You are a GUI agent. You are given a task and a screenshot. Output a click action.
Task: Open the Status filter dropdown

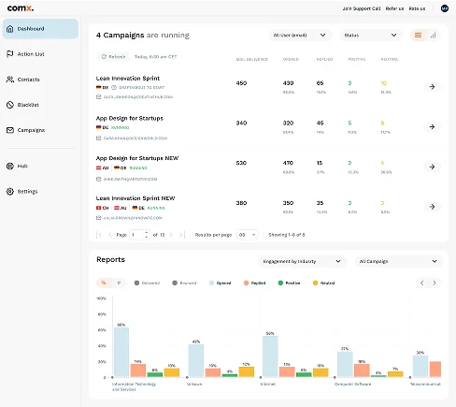click(x=371, y=36)
